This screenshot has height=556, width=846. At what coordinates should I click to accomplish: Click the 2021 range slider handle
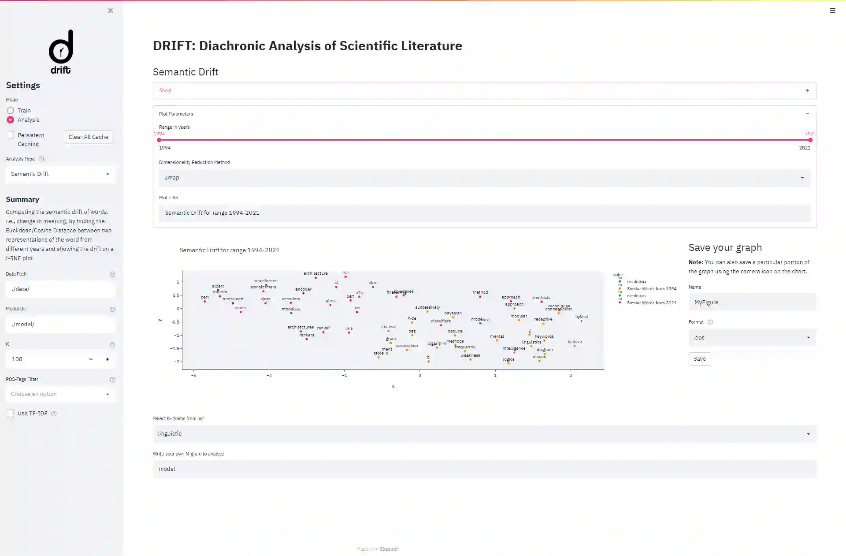pos(810,140)
